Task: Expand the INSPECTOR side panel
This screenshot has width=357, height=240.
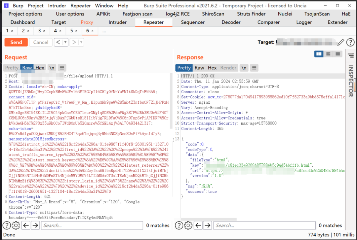Action: 351,81
